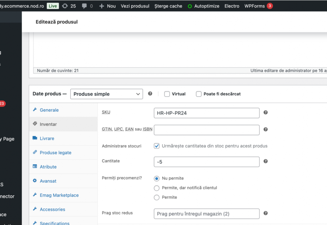
Task: Click the WPForms red notification badge 3
Action: 270,6
